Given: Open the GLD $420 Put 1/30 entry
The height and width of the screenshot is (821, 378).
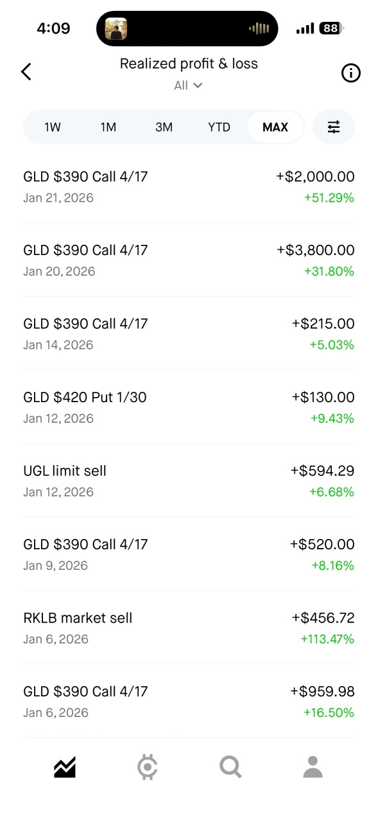Looking at the screenshot, I should (189, 407).
